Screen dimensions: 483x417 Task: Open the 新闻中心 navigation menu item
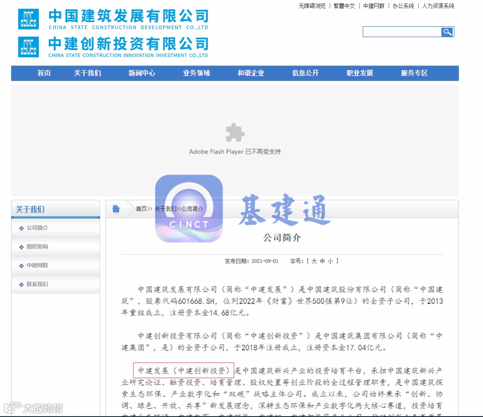pyautogui.click(x=142, y=73)
